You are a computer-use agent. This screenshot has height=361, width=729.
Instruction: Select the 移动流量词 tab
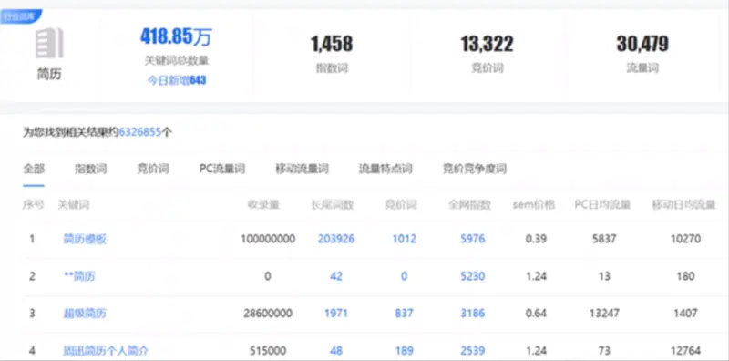click(303, 169)
